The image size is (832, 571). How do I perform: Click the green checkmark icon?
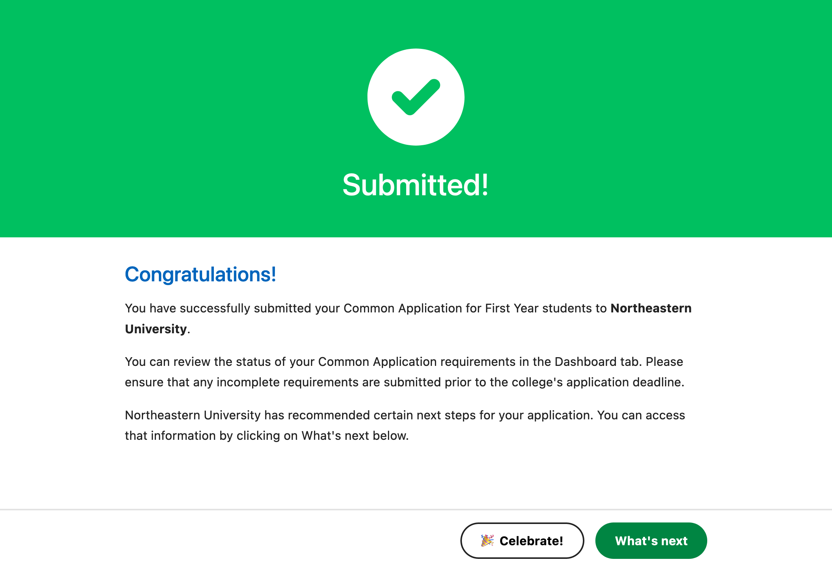[x=416, y=97]
